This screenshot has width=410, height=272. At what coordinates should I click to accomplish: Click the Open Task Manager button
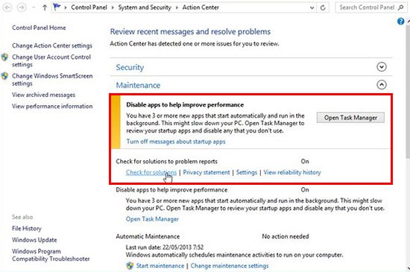coord(350,118)
